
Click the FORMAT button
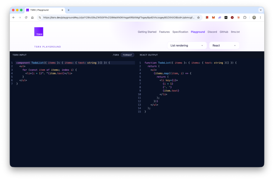coord(127,55)
